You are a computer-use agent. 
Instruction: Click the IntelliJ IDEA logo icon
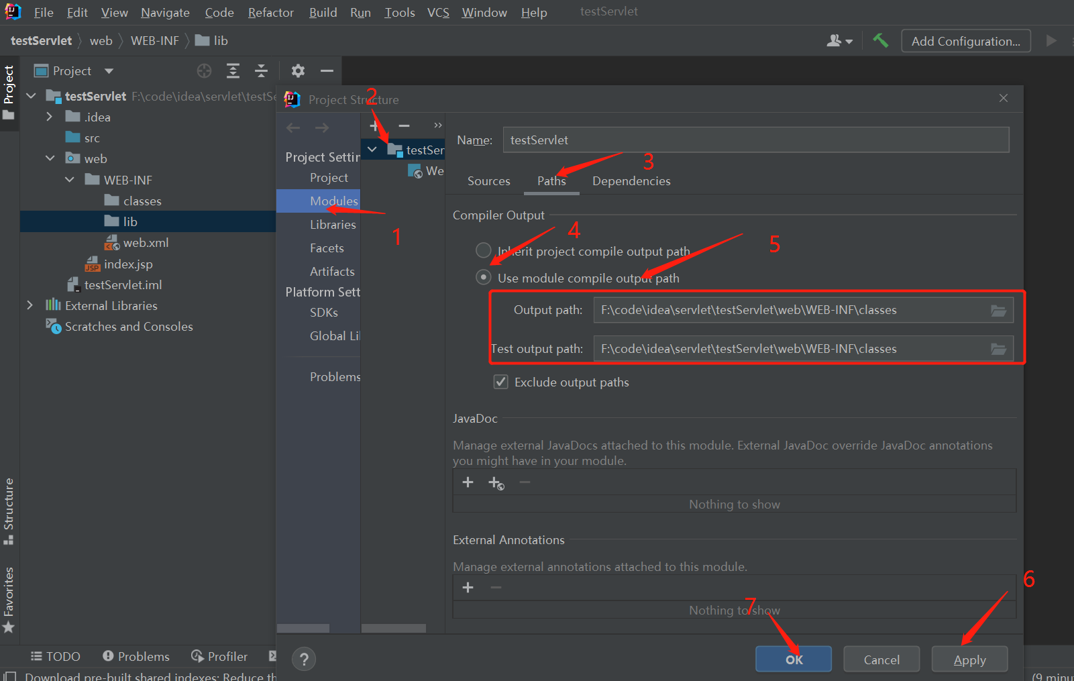click(x=13, y=11)
